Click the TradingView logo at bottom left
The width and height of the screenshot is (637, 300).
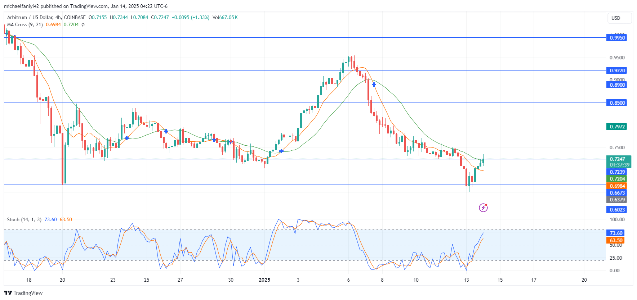(23, 293)
